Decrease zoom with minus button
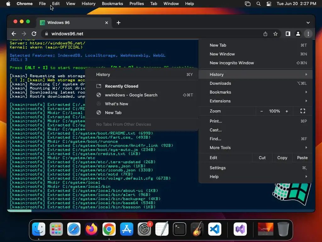The image size is (322, 242). point(261,111)
